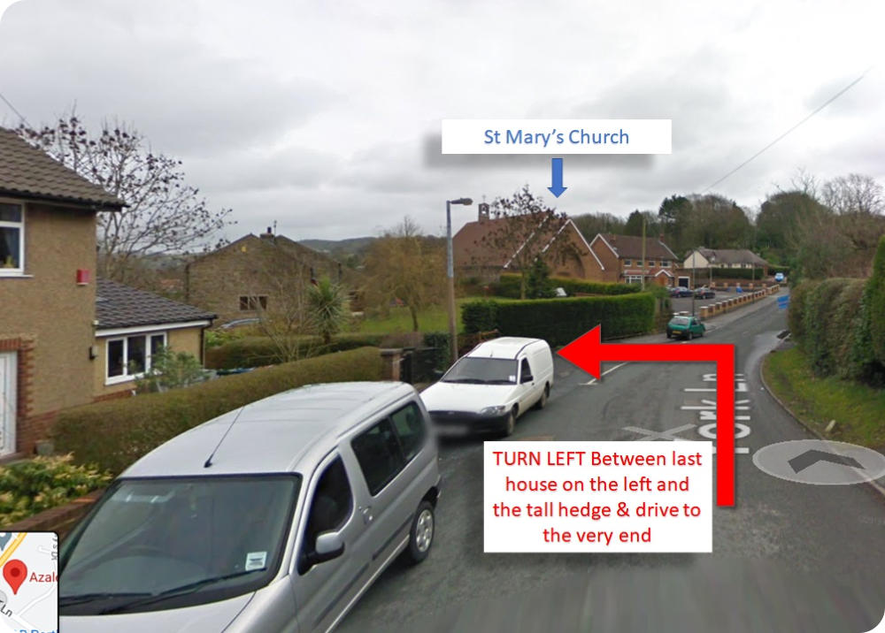Click the Street View forward navigation chevron

tap(820, 462)
